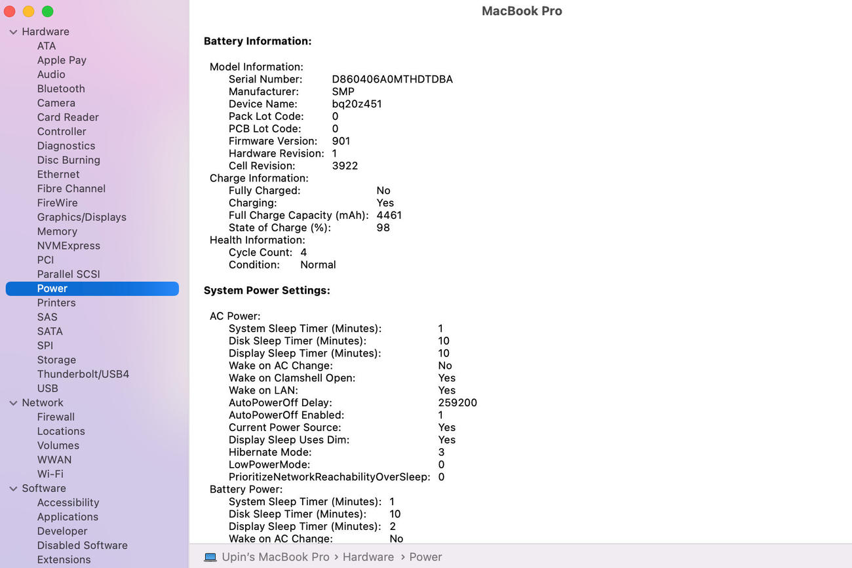Open the Audio hardware entry
This screenshot has width=852, height=568.
[x=51, y=75]
